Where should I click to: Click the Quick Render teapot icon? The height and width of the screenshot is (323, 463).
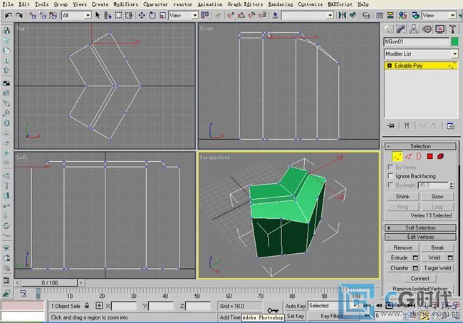coord(416,15)
